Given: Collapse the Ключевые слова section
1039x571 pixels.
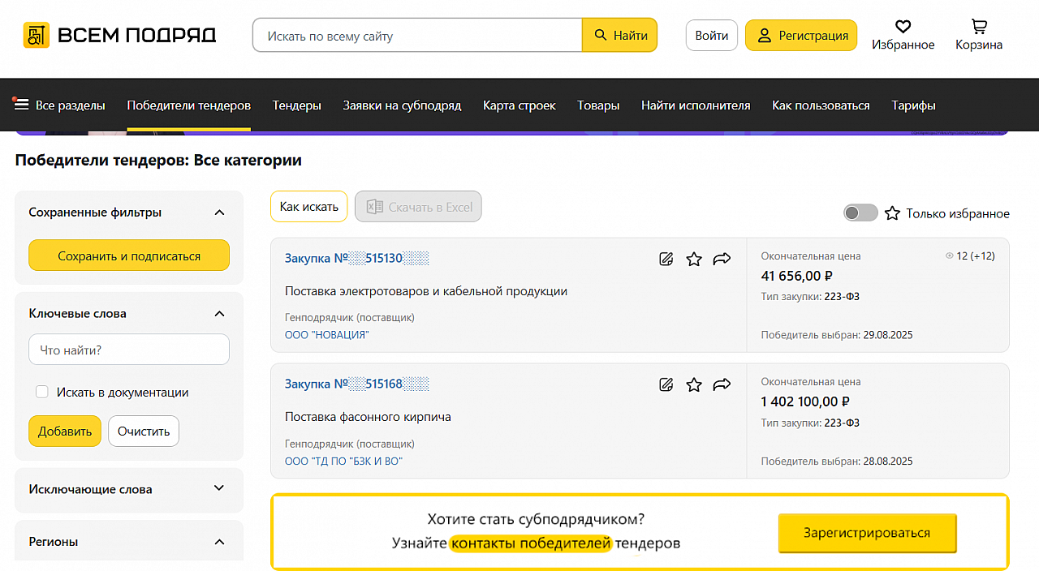Looking at the screenshot, I should pos(218,314).
